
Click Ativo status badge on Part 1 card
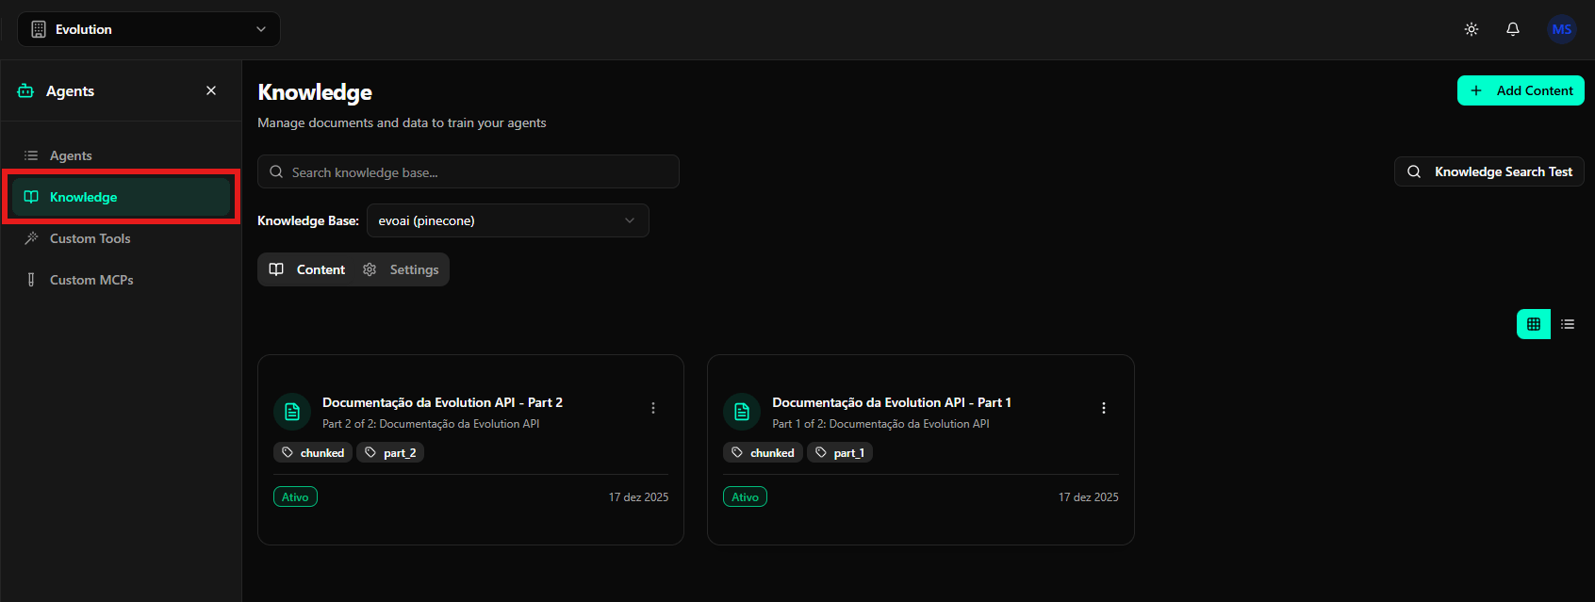(745, 496)
